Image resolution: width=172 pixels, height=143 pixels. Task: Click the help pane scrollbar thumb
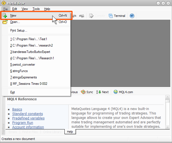tap(168, 101)
